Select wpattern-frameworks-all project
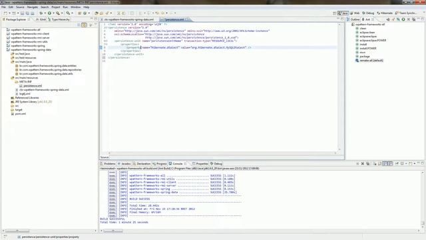The height and width of the screenshot is (240, 426). (25, 29)
